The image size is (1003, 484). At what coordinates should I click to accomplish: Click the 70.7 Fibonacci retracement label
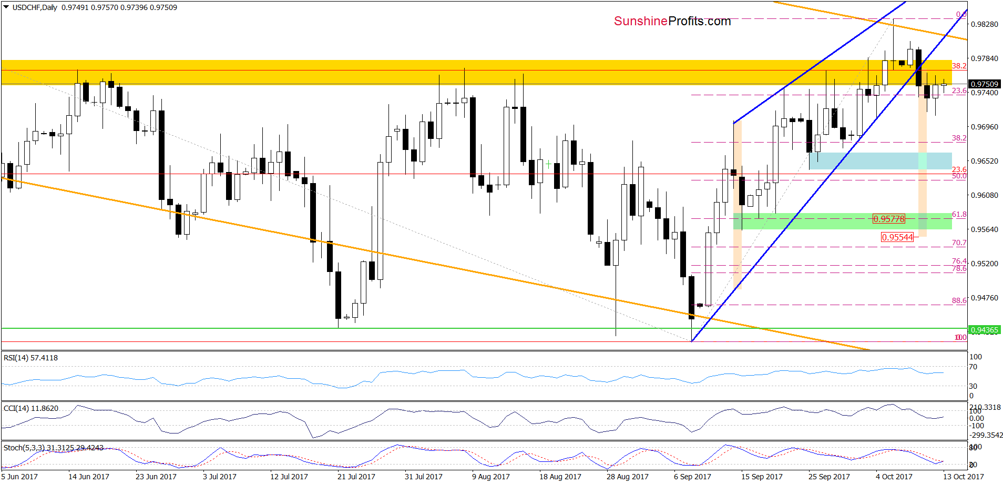pyautogui.click(x=959, y=243)
